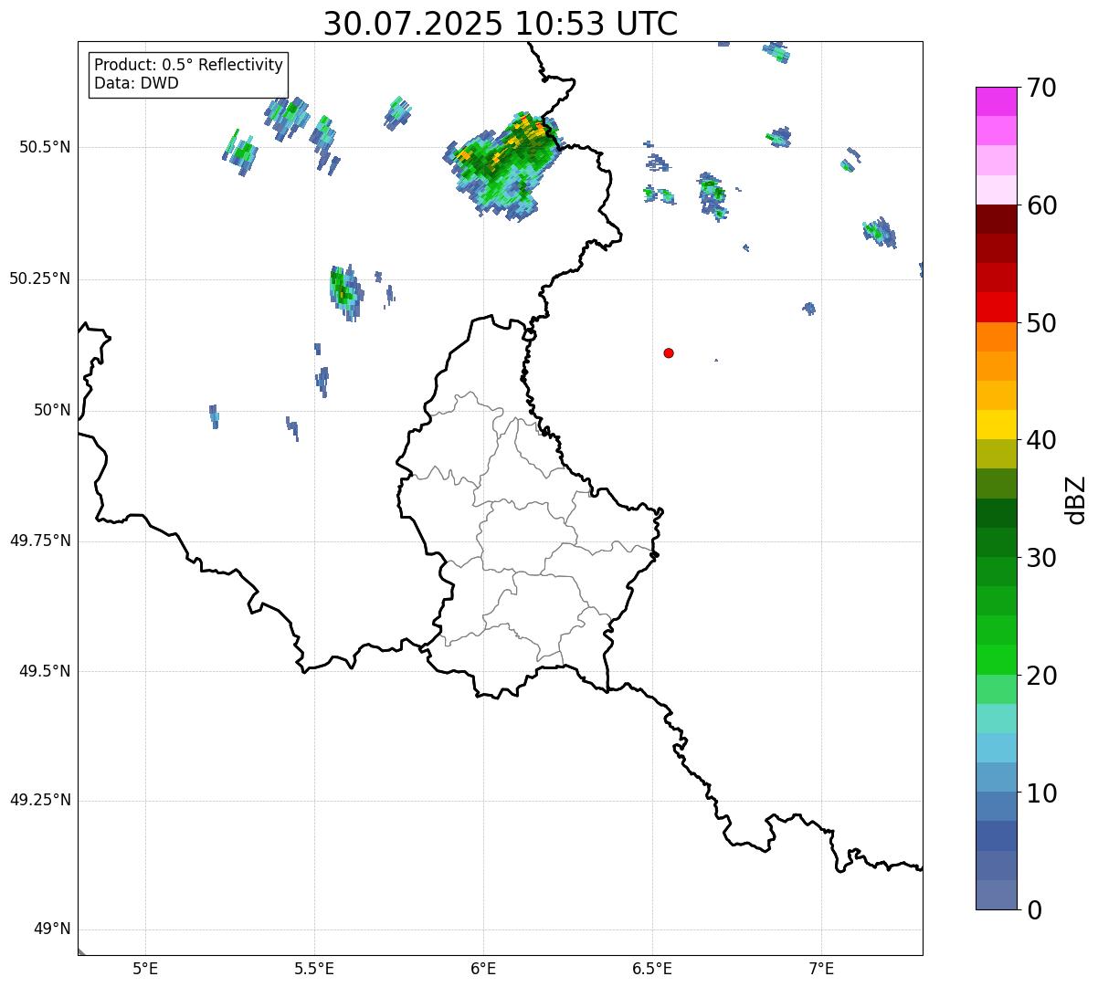
Task: Click latitude label 49°N
Action: [52, 929]
